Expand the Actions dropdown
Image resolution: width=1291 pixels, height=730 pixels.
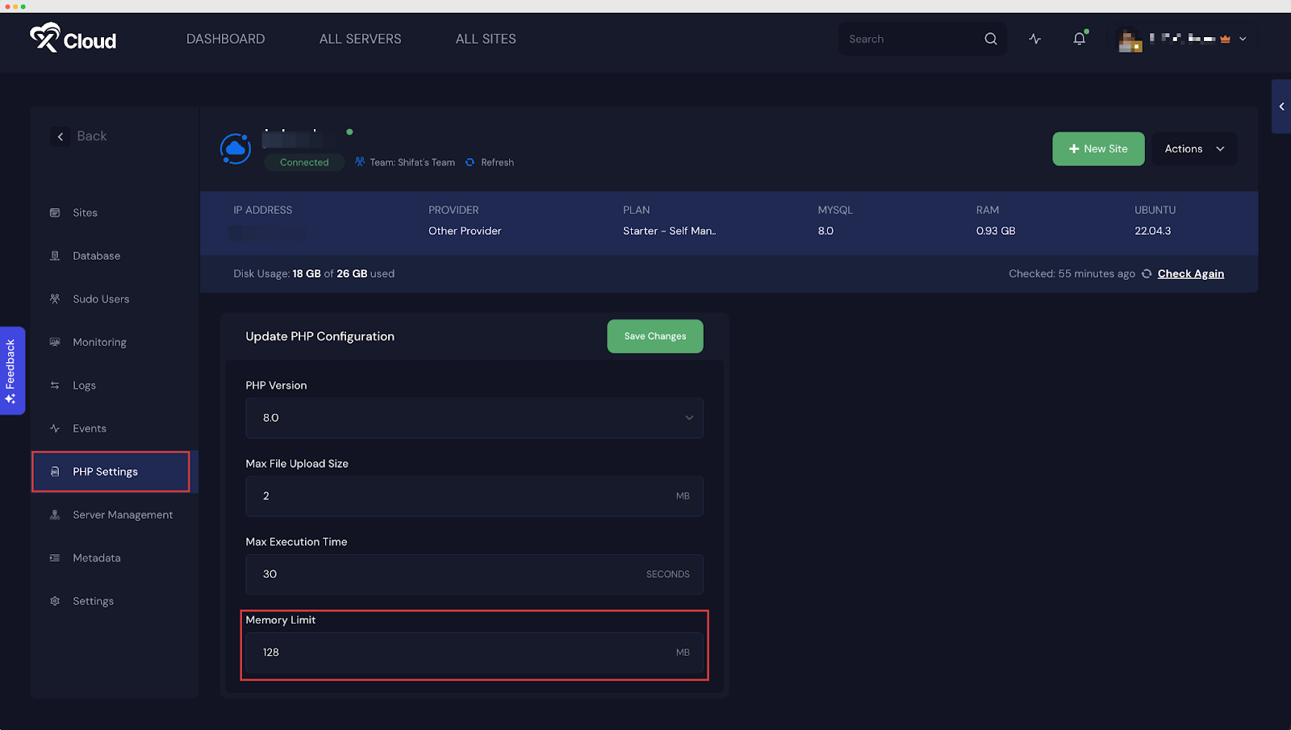tap(1193, 149)
